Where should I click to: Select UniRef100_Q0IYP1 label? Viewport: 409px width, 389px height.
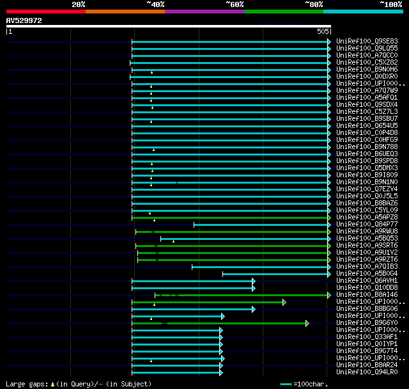pyautogui.click(x=367, y=344)
